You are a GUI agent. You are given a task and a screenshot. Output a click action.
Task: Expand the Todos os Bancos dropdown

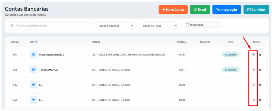point(115,26)
